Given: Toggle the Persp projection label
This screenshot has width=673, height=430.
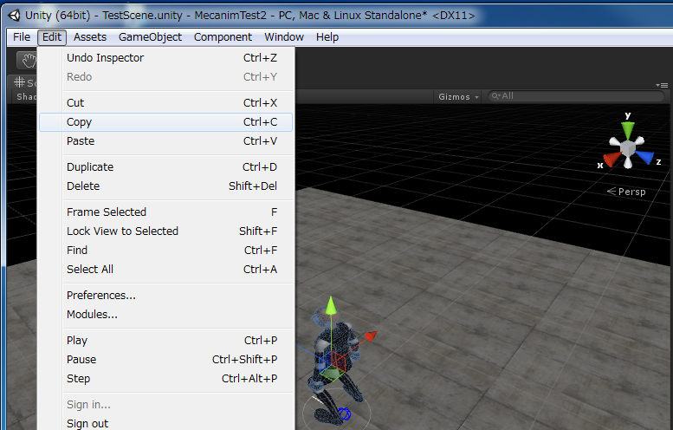Looking at the screenshot, I should click(626, 192).
